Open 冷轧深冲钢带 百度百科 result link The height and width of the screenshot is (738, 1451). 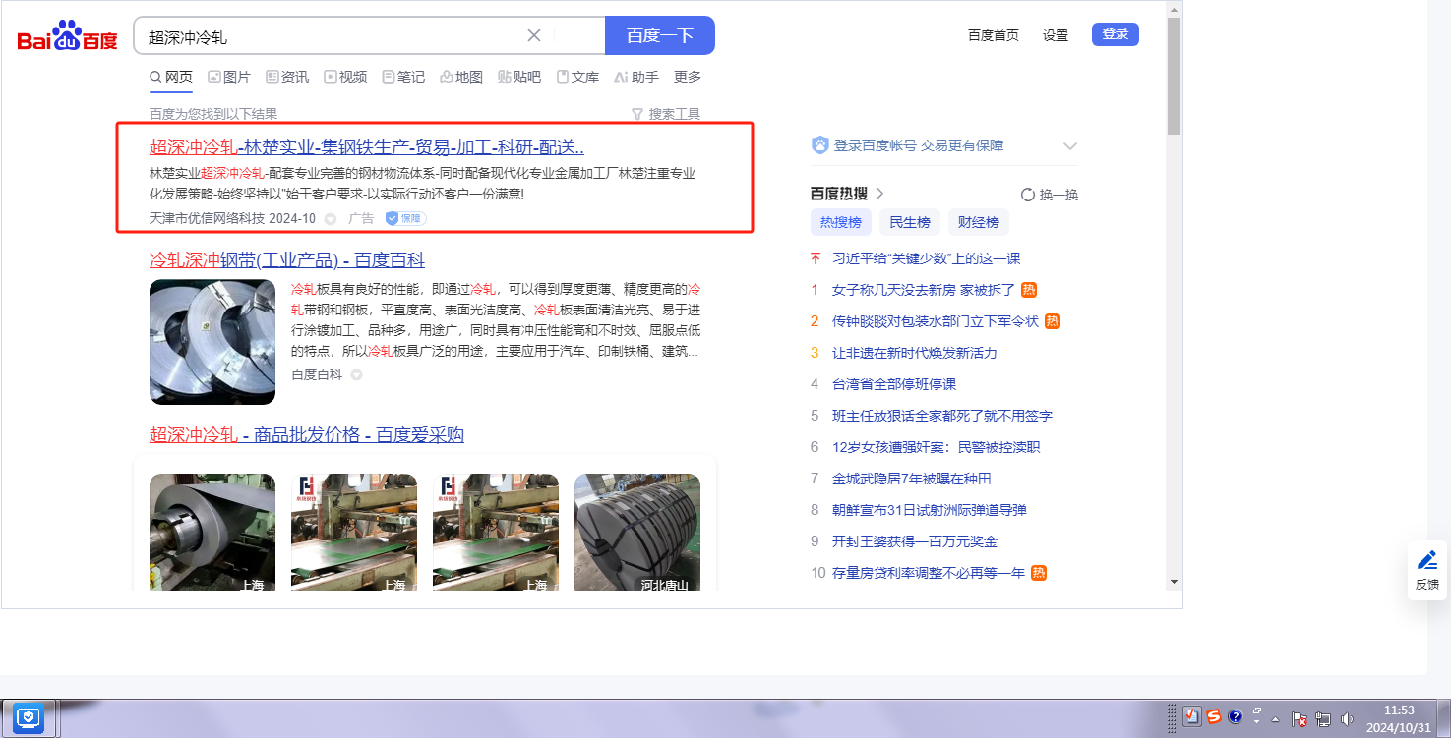coord(286,260)
